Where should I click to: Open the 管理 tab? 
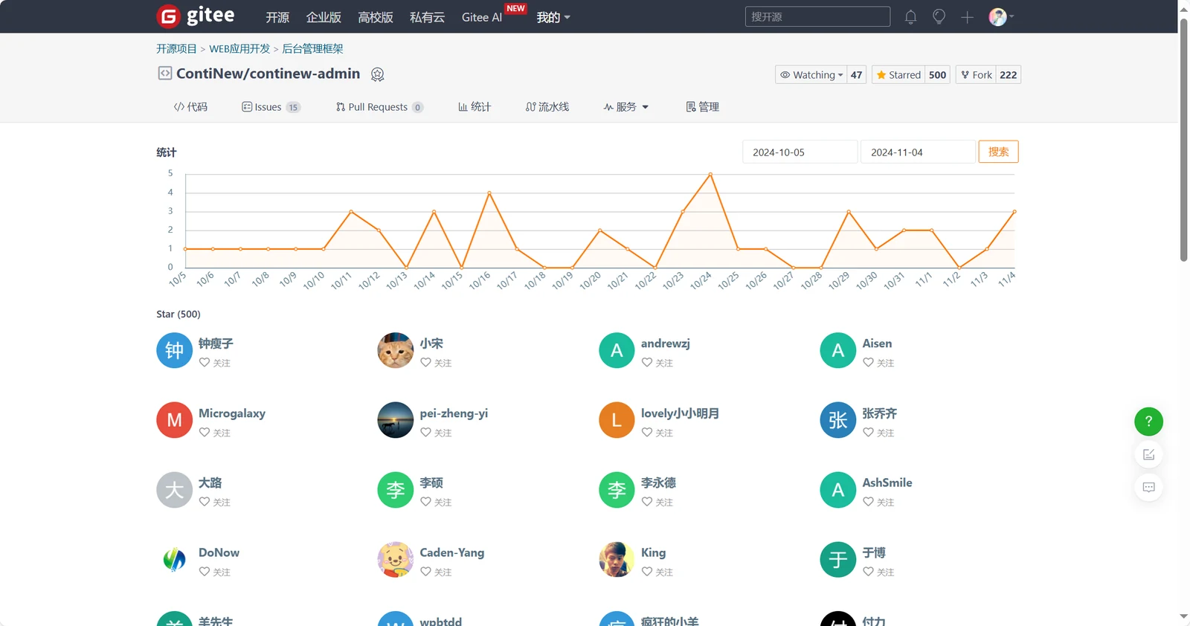click(x=702, y=107)
